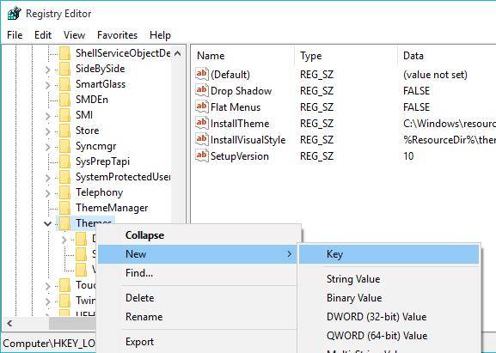Open the Favorites menu
The height and width of the screenshot is (353, 496).
117,35
